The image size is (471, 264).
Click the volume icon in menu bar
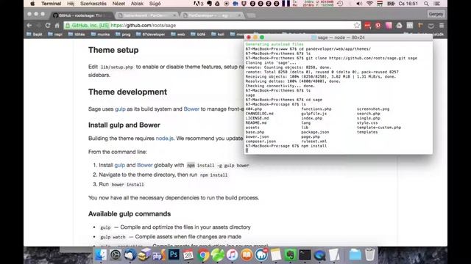point(359,4)
